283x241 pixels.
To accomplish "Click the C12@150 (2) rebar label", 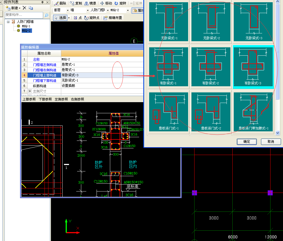I will pos(135,129).
